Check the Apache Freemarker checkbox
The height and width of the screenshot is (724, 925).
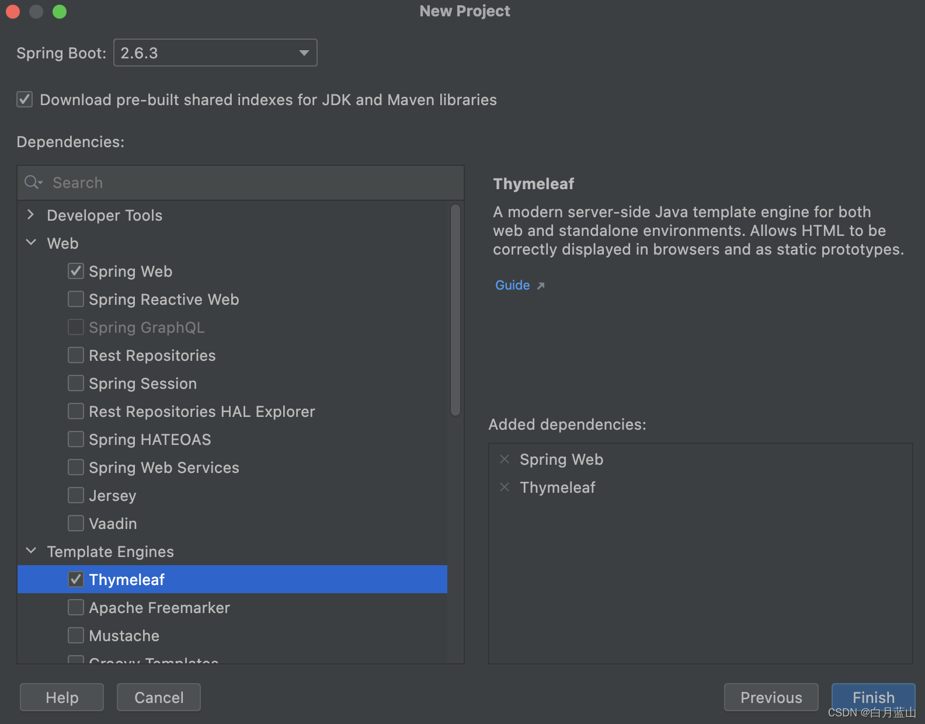(76, 608)
